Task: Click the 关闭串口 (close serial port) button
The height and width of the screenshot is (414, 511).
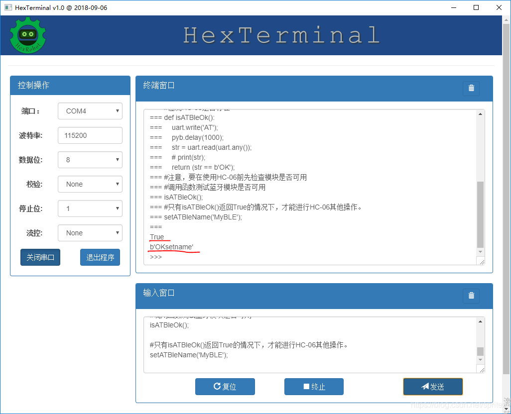Action: 40,257
